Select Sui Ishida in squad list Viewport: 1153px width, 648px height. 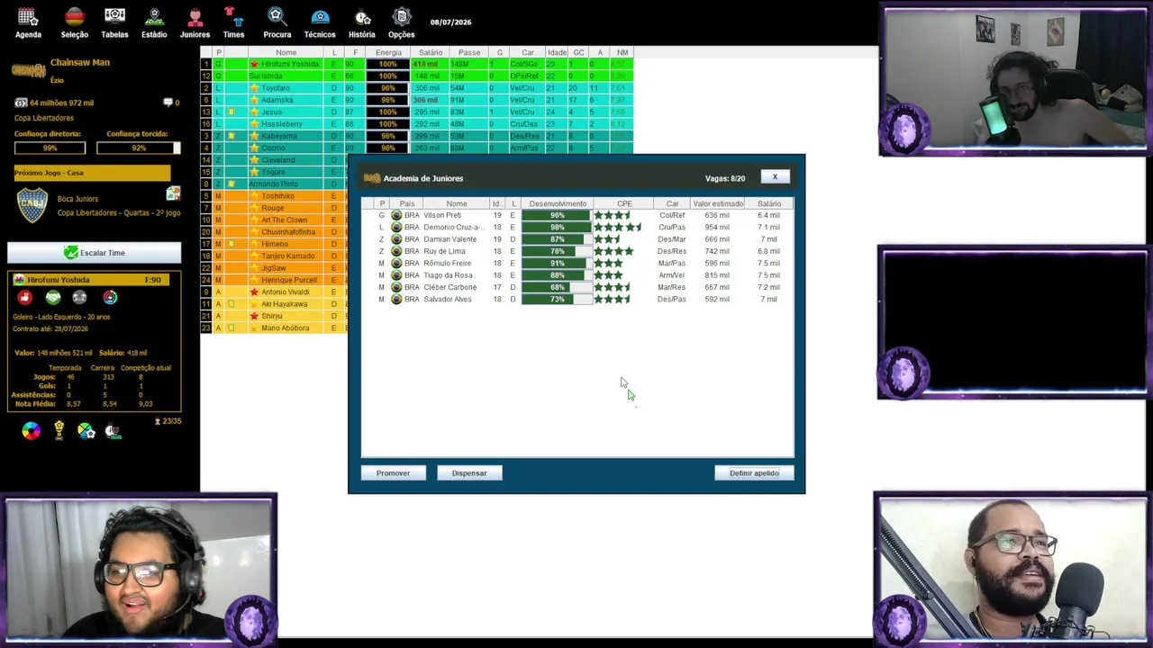(416, 76)
